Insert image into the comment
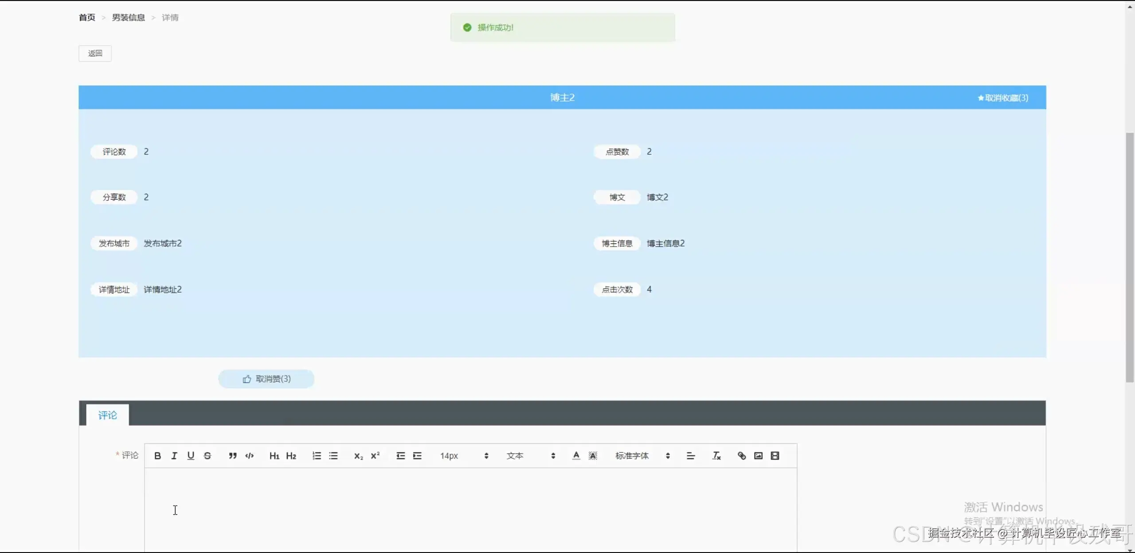Screen dimensions: 1135x553 [758, 455]
